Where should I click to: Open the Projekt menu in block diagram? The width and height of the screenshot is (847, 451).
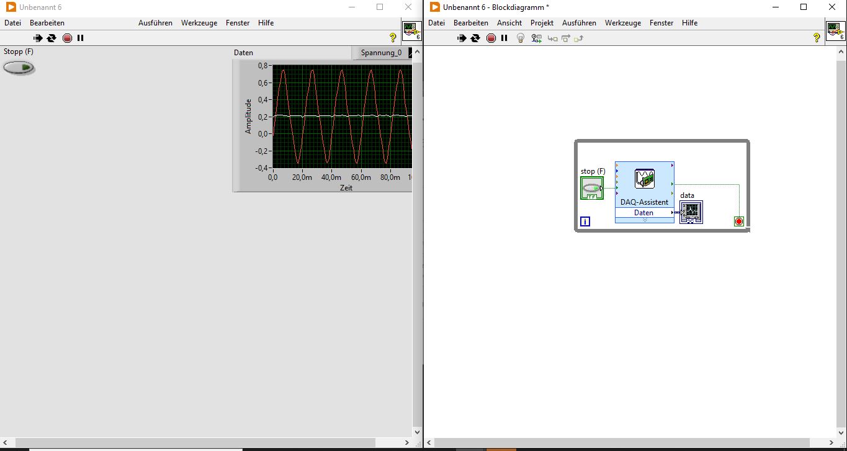[x=542, y=23]
